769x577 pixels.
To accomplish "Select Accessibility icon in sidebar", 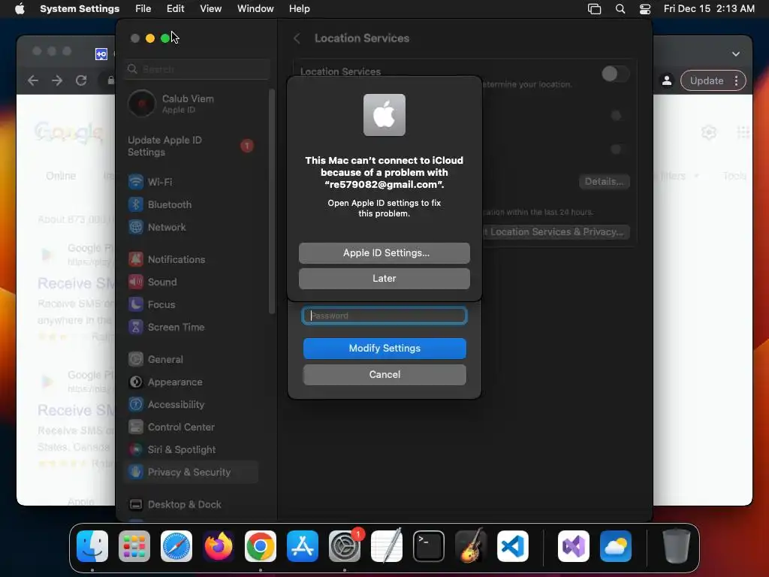I will tap(135, 404).
